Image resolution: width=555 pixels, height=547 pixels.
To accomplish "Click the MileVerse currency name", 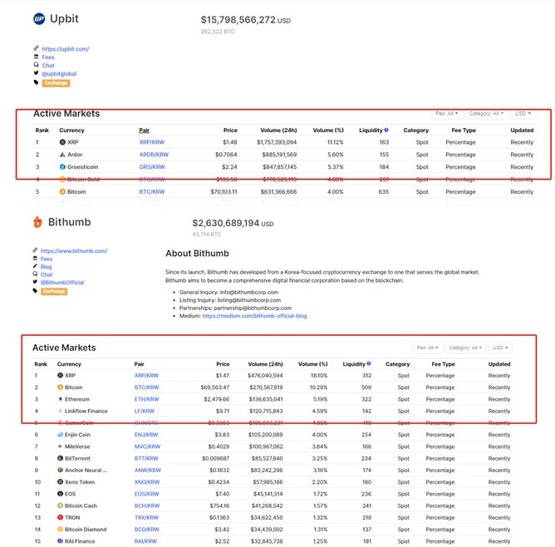I will 77,446.
